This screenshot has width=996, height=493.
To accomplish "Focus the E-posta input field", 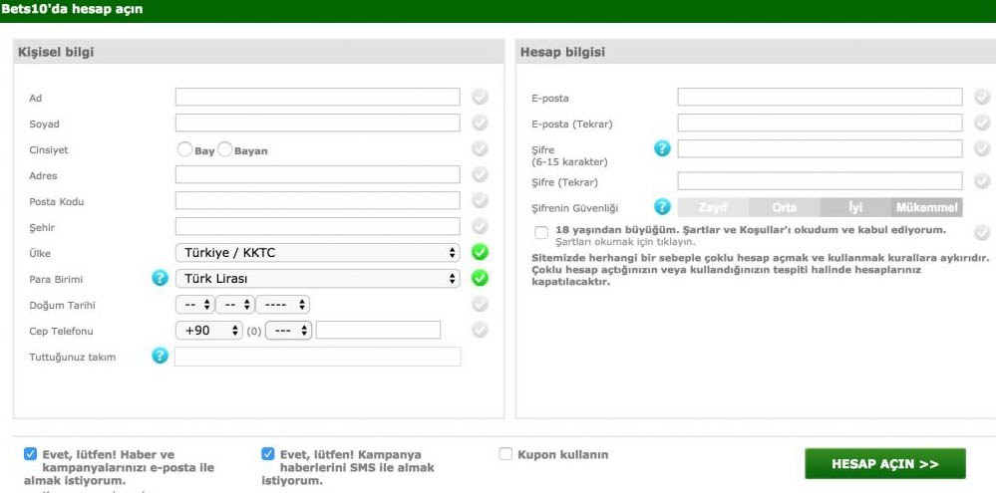I will coord(821,97).
